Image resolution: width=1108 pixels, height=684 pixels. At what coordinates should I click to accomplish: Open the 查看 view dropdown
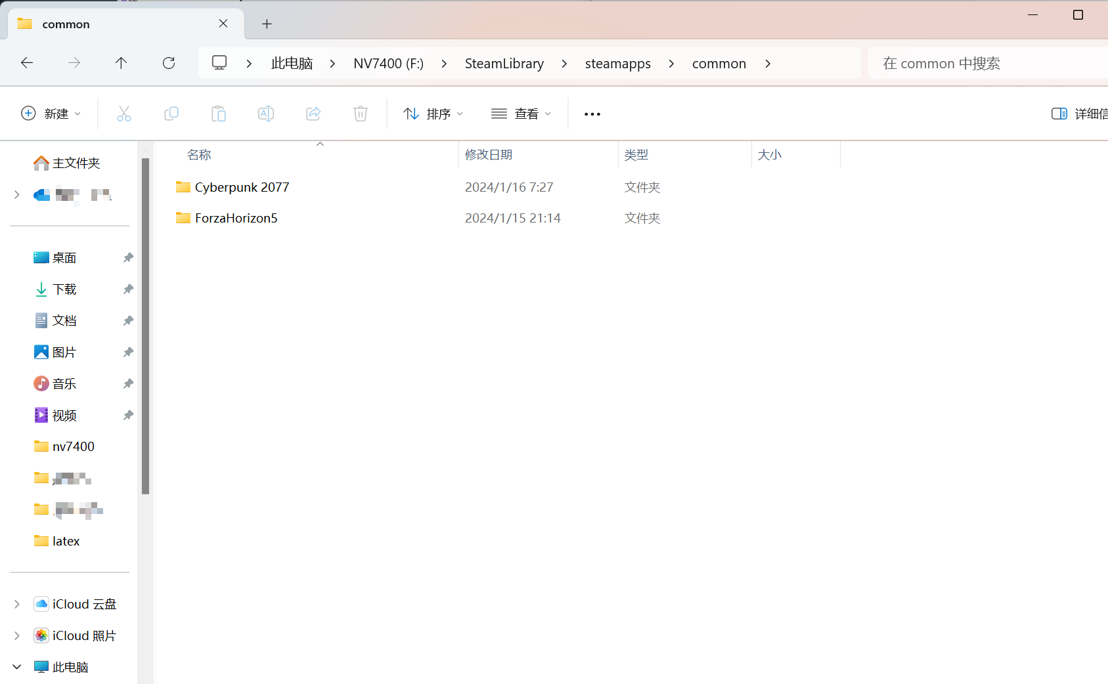click(x=521, y=114)
